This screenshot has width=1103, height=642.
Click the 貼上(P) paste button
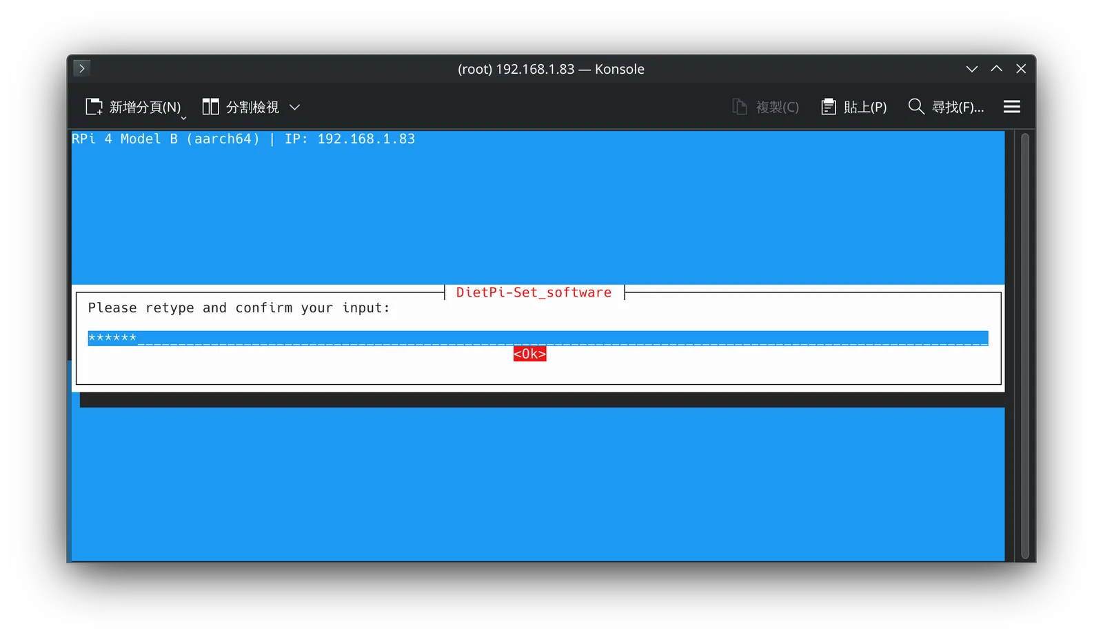click(853, 107)
